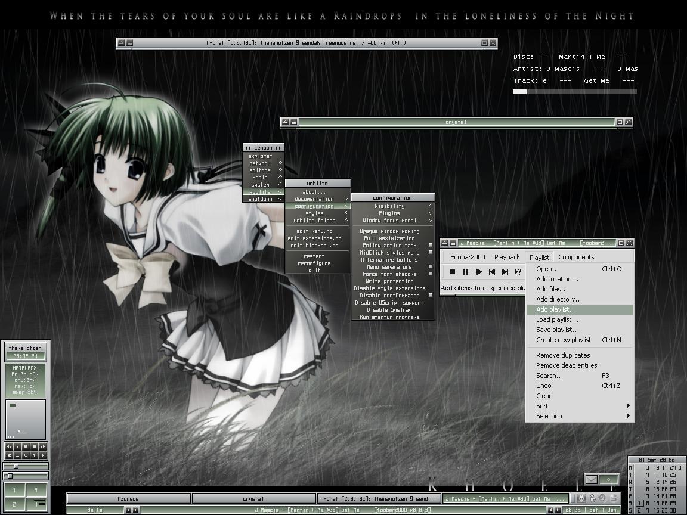Screen dimensions: 687x515
Task: Open the globe tray icon
Action: (x=602, y=498)
